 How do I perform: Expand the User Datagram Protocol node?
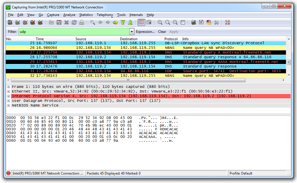point(9,101)
